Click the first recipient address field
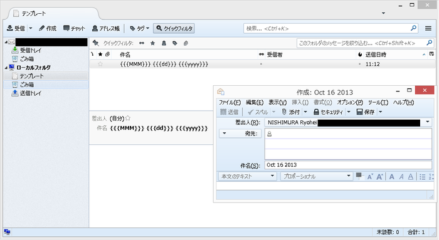Viewport: 439px width, 240px height. tap(348, 133)
